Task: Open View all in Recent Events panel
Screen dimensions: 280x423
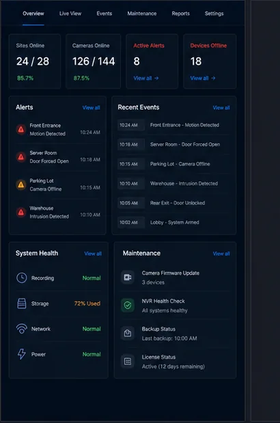Action: 221,108
